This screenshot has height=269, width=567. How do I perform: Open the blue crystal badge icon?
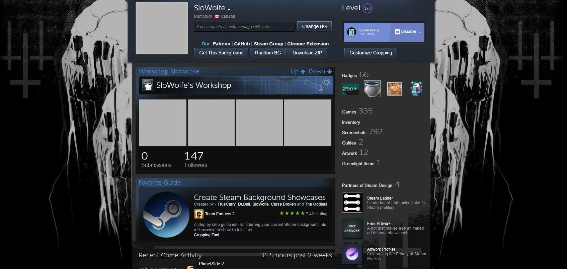point(416,89)
